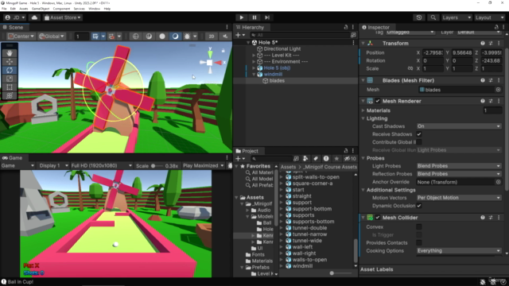Click the Hierarchy add (+) button
509x286 pixels.
click(x=238, y=35)
